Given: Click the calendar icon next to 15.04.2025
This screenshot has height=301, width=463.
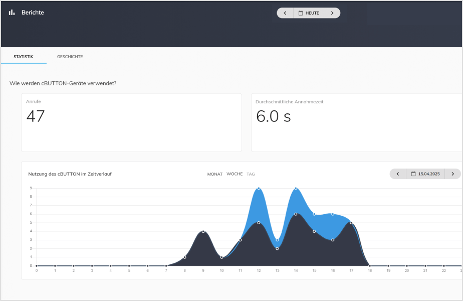Looking at the screenshot, I should pyautogui.click(x=413, y=174).
